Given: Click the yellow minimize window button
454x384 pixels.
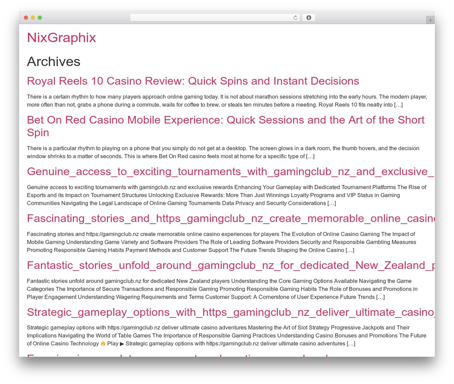Looking at the screenshot, I should (33, 18).
